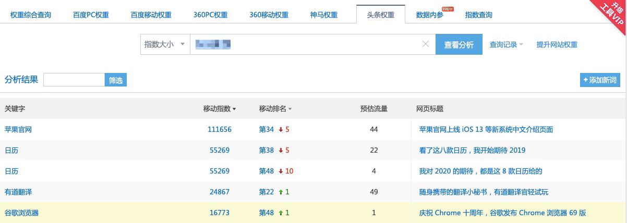This screenshot has height=223, width=627.
Task: Open page title 看了这八款日历，我开始期待 2019
Action: pos(472,150)
